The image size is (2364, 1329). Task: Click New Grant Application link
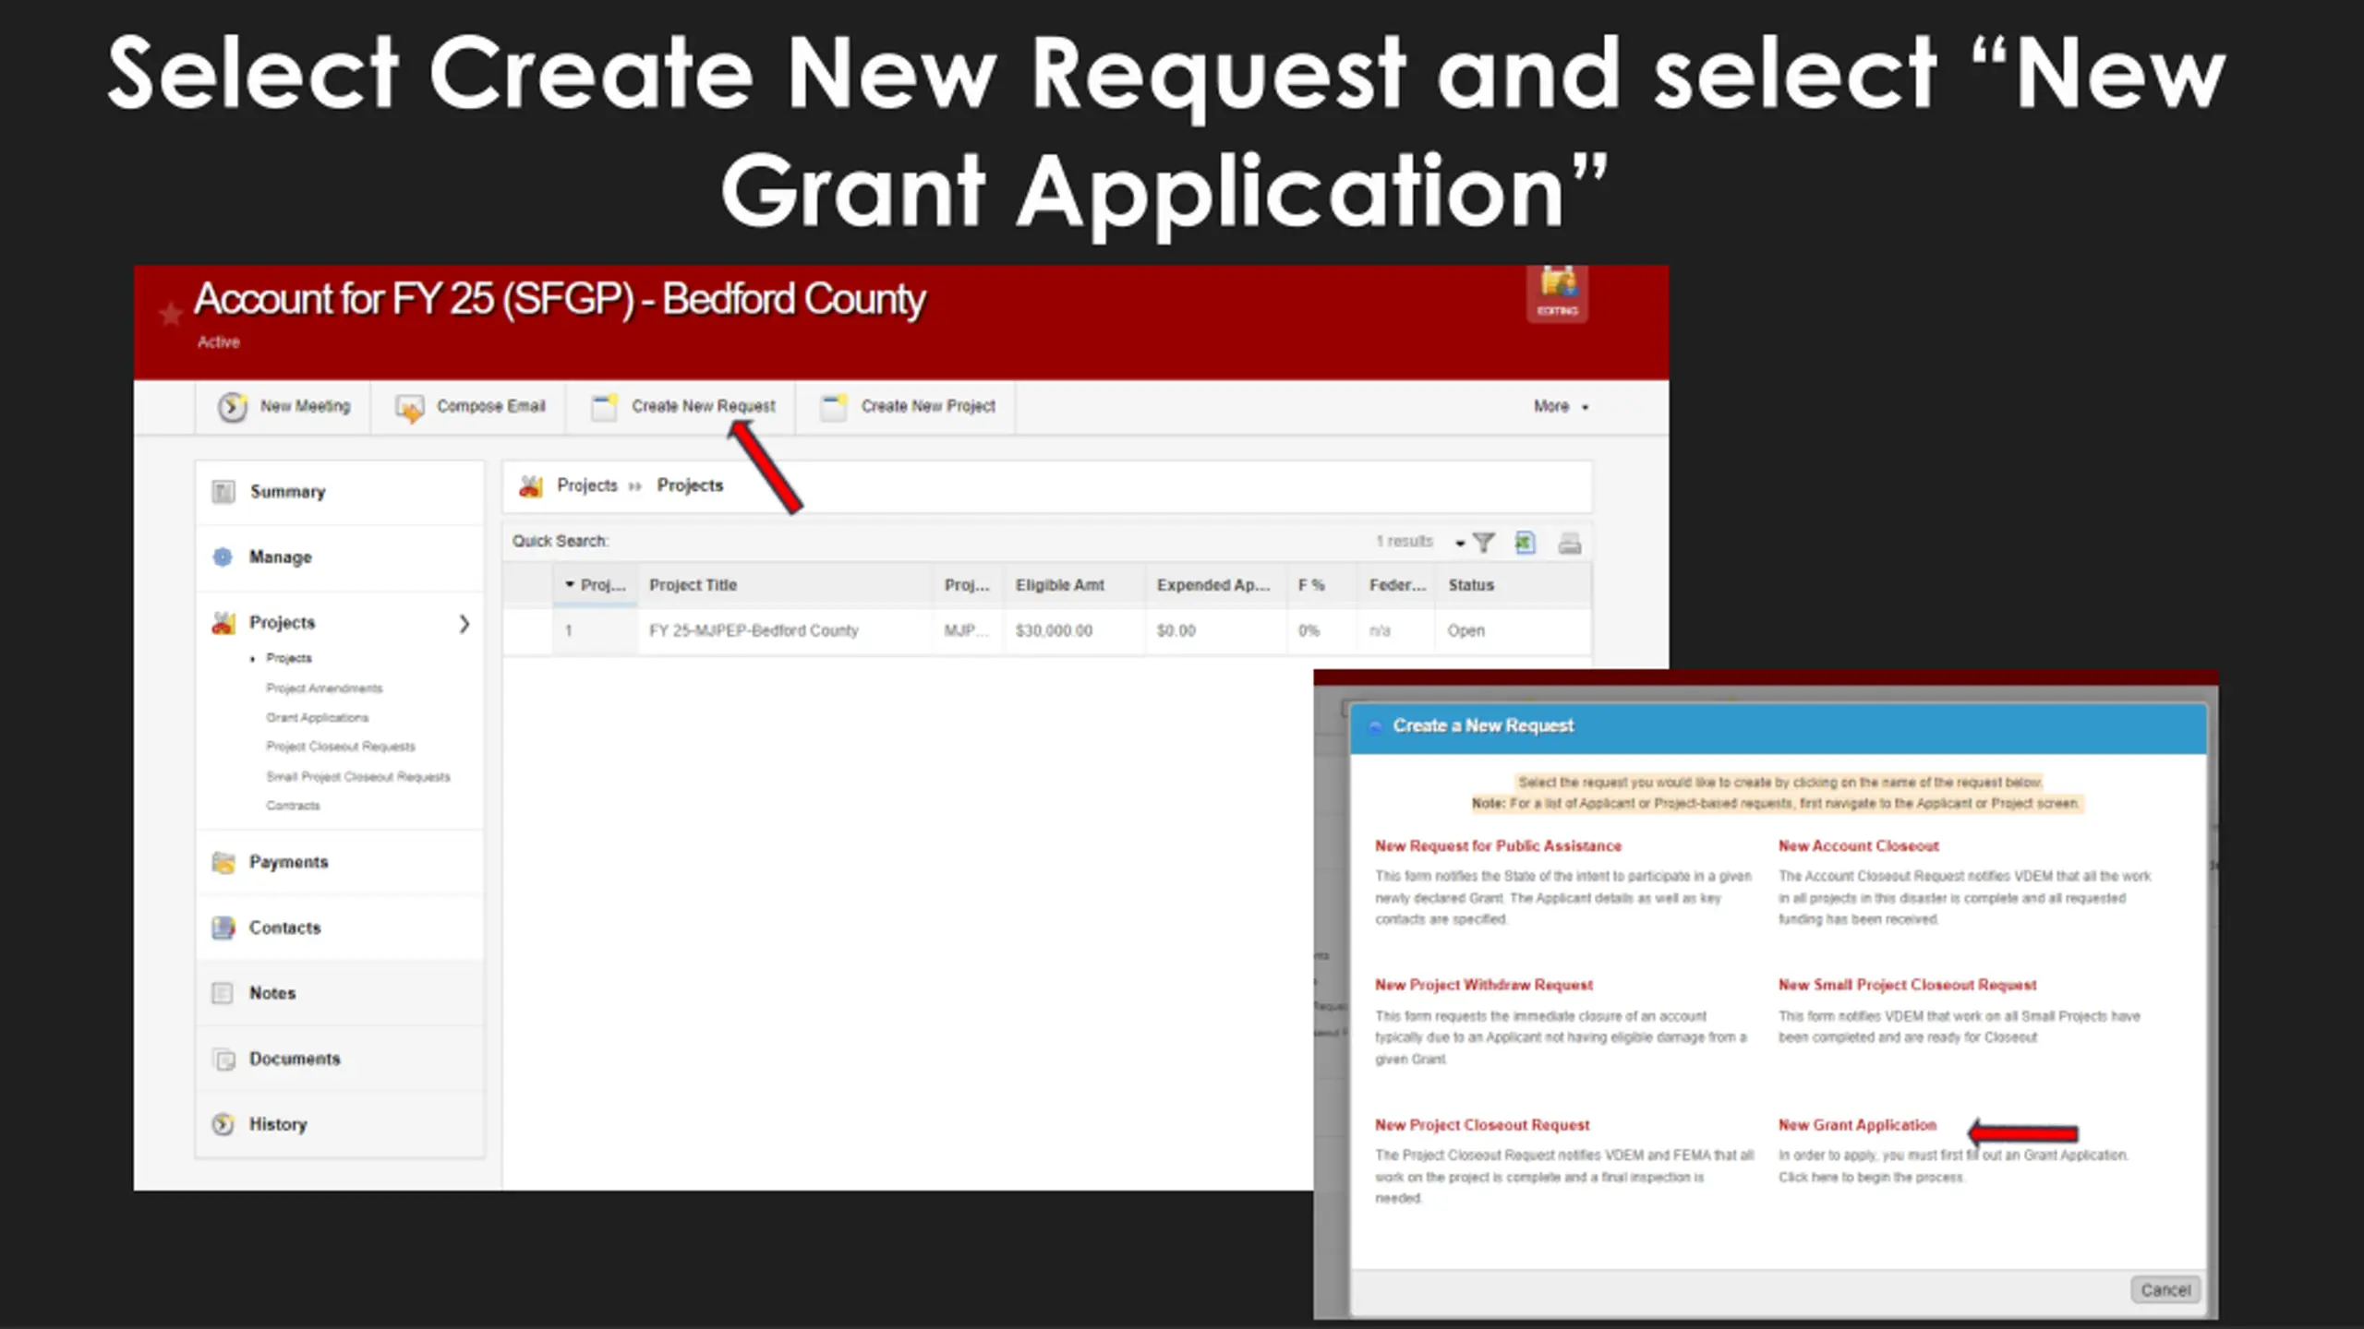point(1856,1125)
